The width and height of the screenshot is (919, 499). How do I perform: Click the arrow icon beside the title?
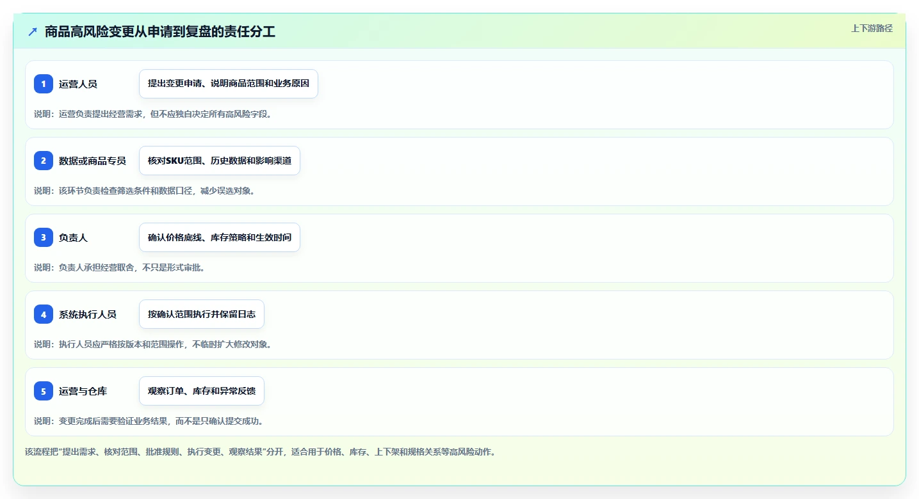pyautogui.click(x=33, y=31)
